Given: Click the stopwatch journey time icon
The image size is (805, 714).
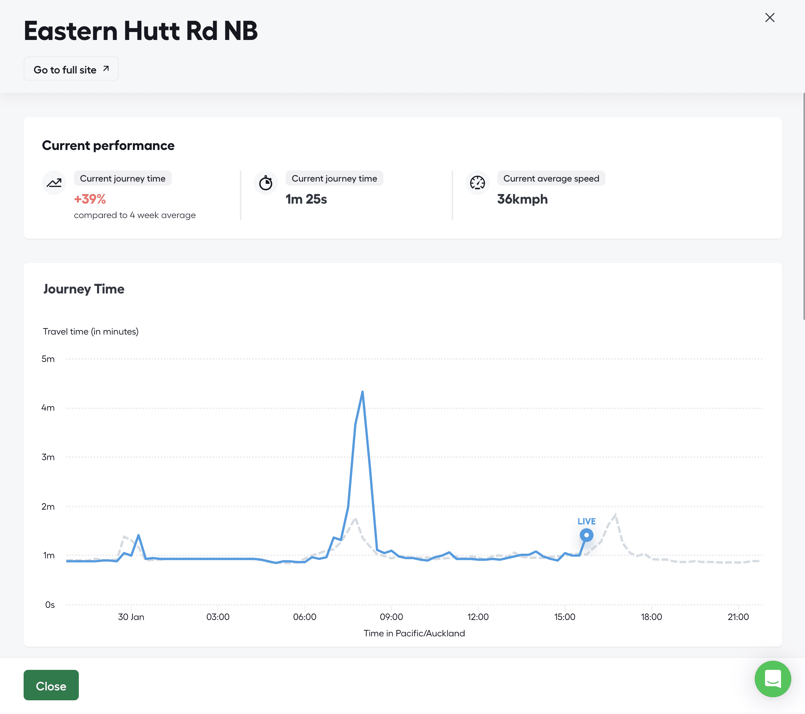Looking at the screenshot, I should click(x=265, y=183).
